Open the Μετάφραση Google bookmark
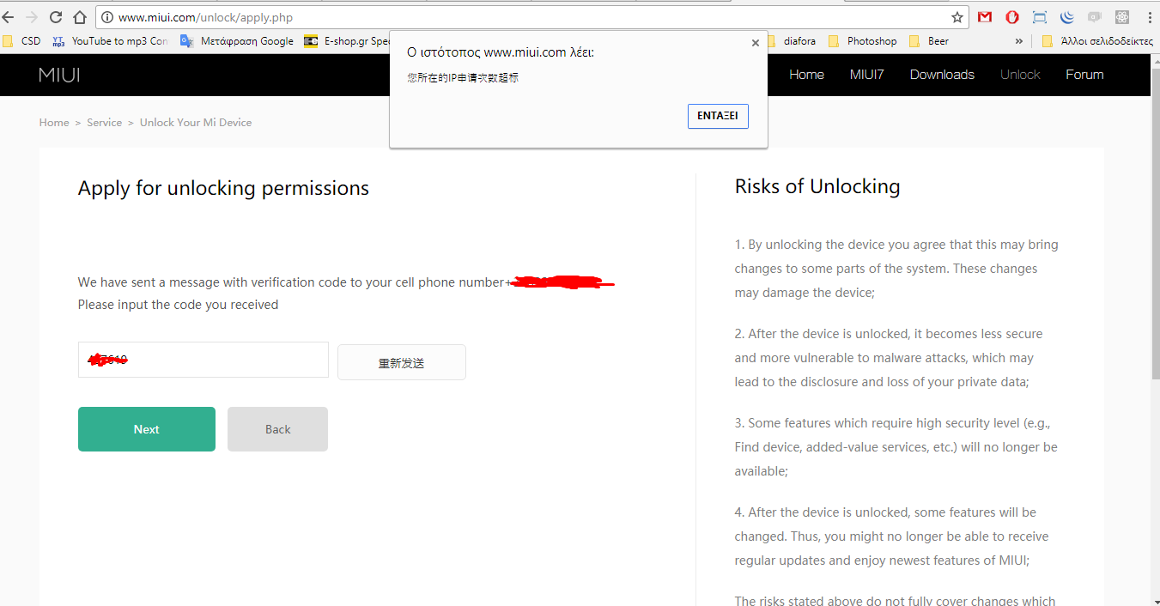 click(236, 41)
